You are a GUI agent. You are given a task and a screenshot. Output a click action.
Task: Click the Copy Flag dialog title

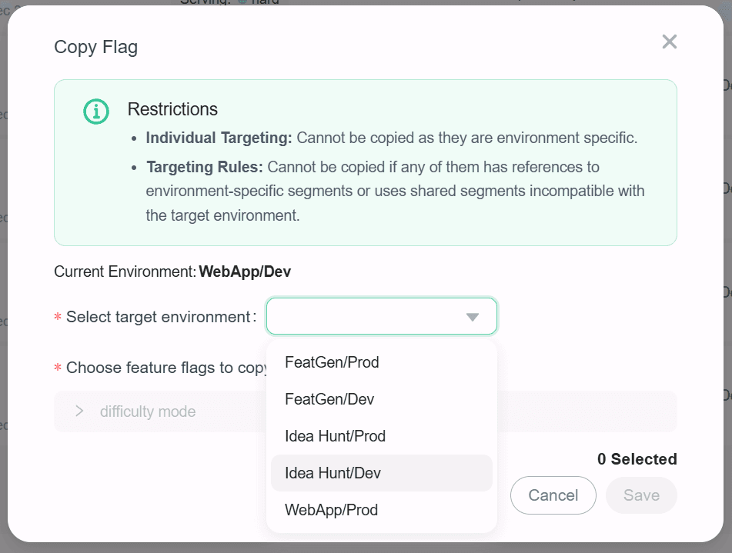click(95, 47)
